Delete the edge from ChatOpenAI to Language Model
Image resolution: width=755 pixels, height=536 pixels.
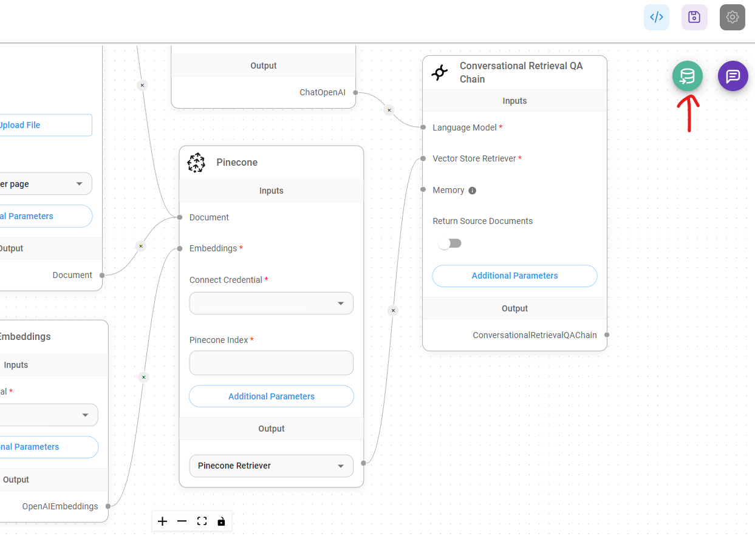[x=389, y=110]
